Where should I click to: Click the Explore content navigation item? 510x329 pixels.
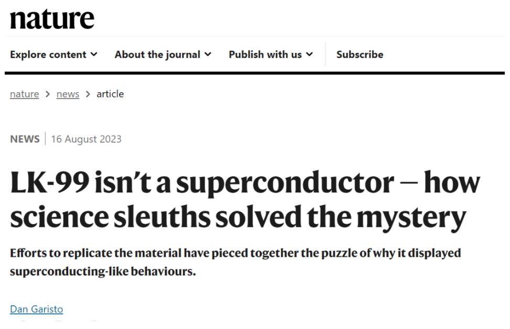coord(50,54)
